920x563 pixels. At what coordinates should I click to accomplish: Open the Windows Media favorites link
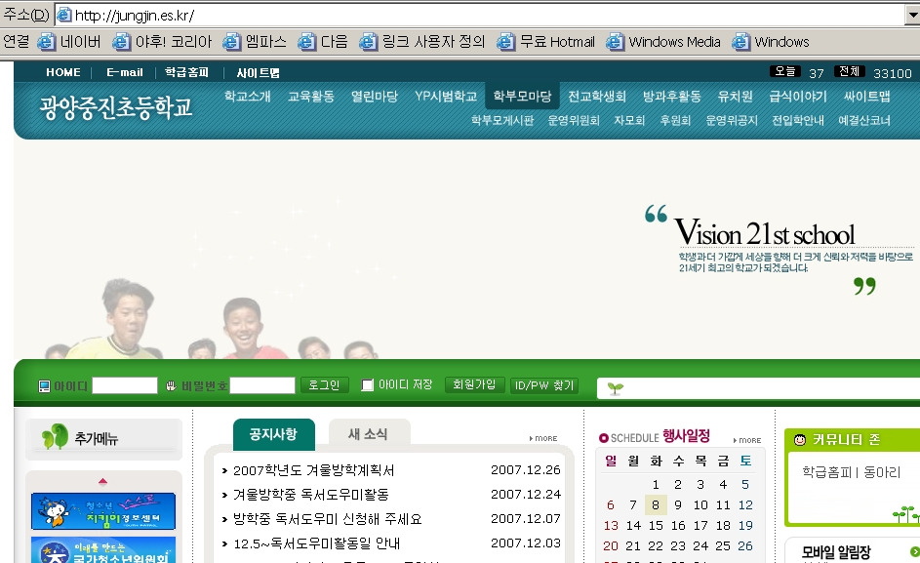(663, 42)
